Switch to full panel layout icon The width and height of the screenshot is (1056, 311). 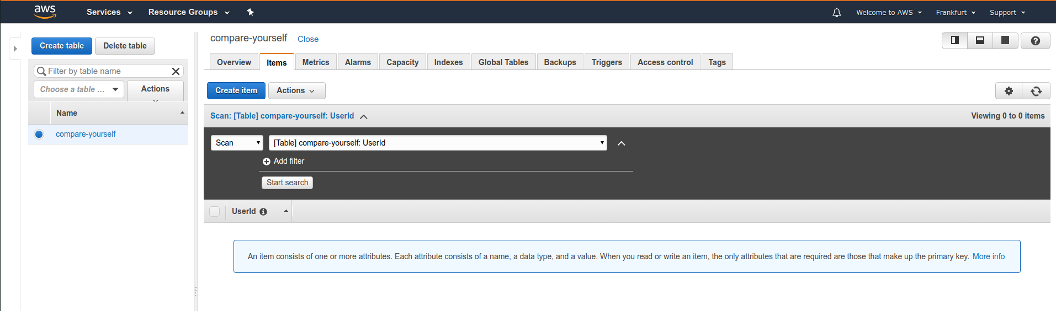coord(1005,40)
